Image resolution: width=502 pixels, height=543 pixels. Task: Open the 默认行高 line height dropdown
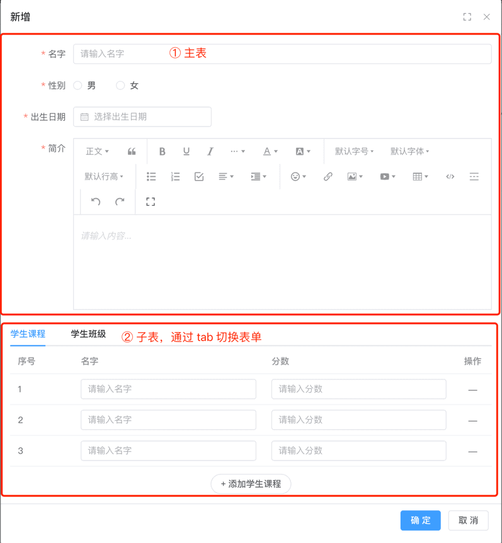pyautogui.click(x=104, y=177)
